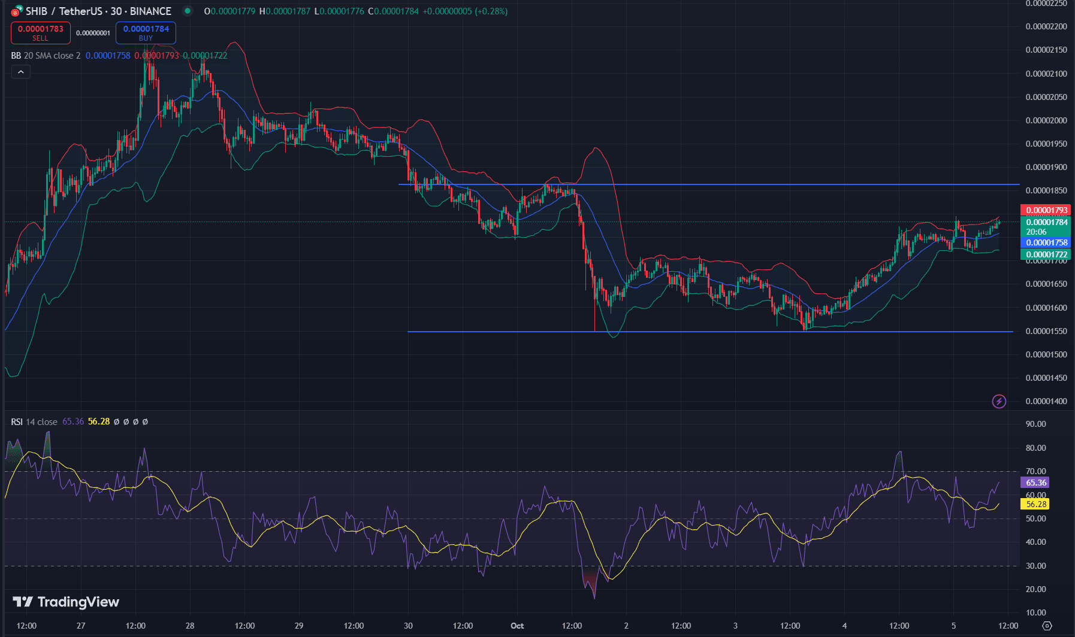Click the purple 65.36 RSI axis label
The width and height of the screenshot is (1075, 637).
click(1036, 483)
